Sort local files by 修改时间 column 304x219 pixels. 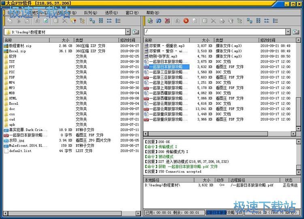coord(130,40)
